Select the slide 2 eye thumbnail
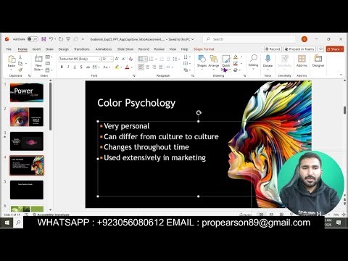Viewport: 348px width, 261px height. (27, 117)
